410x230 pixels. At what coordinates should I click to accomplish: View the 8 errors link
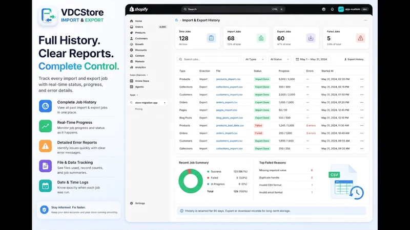tap(311, 125)
